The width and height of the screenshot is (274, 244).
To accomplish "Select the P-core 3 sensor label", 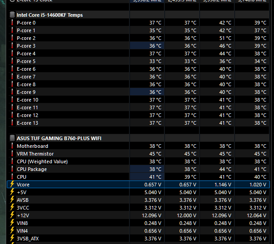I will pos(26,46).
